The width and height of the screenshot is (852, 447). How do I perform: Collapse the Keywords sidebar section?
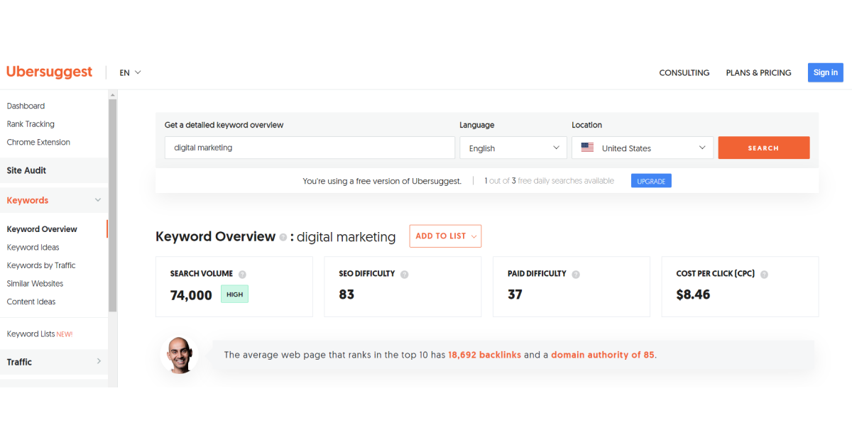click(x=54, y=200)
